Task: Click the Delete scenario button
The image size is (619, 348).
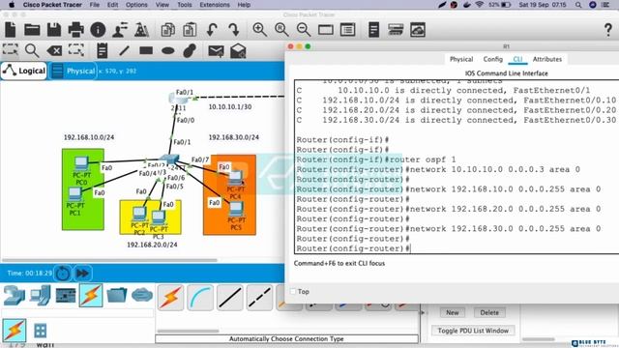Action: click(x=489, y=312)
